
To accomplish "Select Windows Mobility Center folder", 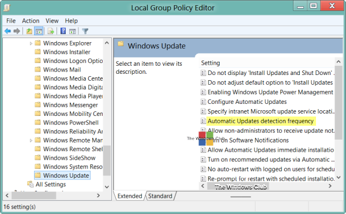I will click(x=73, y=114).
